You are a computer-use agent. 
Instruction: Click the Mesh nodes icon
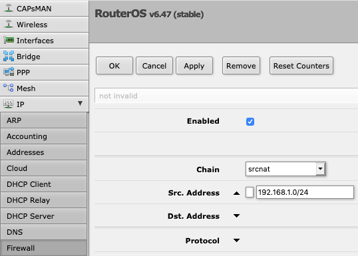(9, 88)
